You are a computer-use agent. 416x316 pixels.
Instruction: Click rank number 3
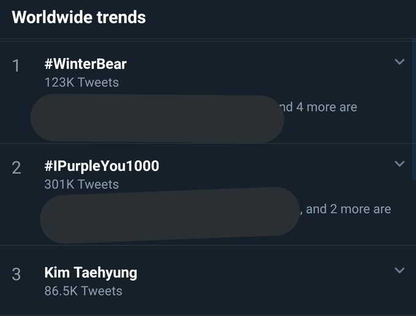[x=17, y=274]
